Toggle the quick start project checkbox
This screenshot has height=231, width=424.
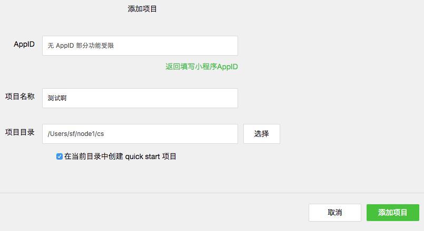[60, 156]
